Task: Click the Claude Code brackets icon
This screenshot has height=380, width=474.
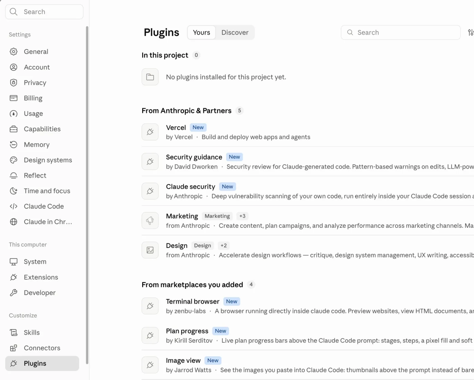Action: (x=14, y=206)
